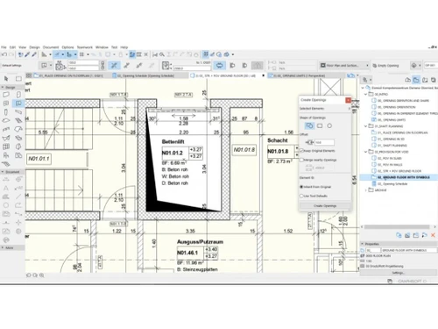This screenshot has height=329, width=438.
Task: Toggle the opening symbol display button in Info Box
Action: pyautogui.click(x=220, y=66)
